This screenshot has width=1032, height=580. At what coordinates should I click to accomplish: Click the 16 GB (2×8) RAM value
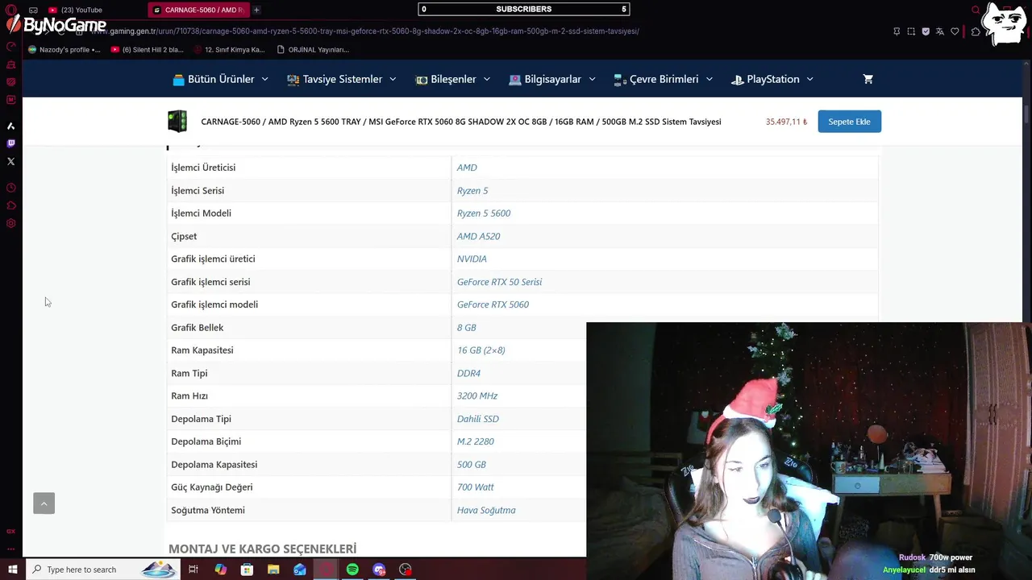[x=481, y=350]
